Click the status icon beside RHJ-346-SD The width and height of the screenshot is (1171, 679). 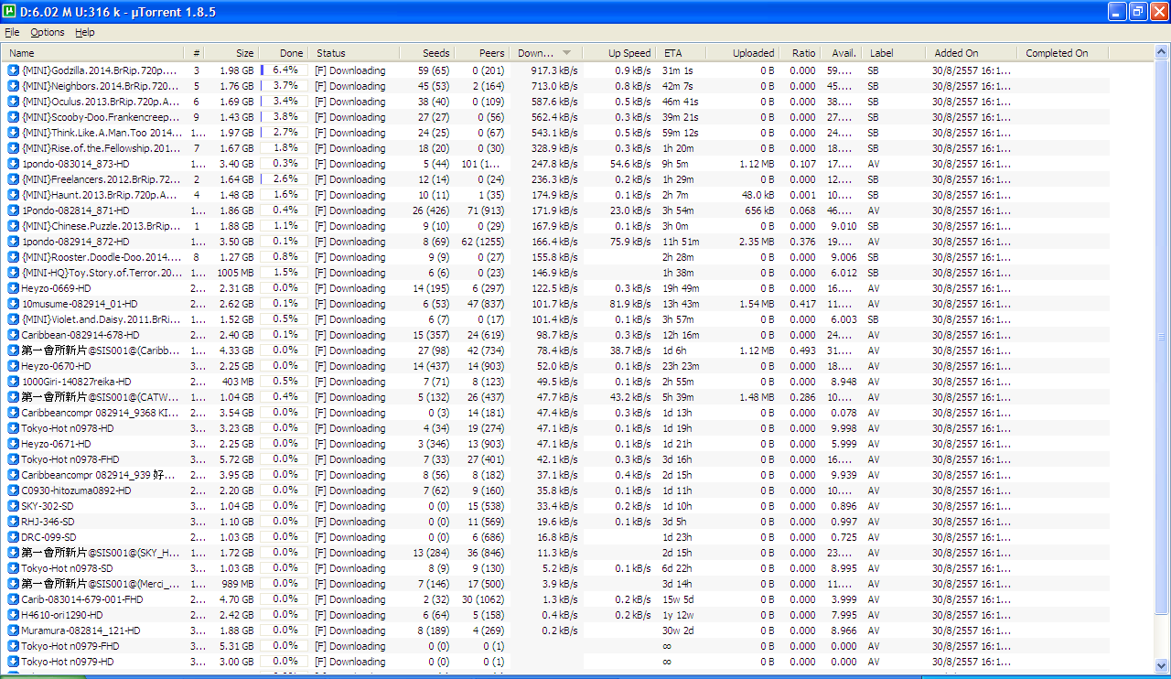(x=14, y=522)
